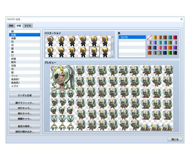
Task: Pick the teal green swatch in top row
Action: pos(170,37)
